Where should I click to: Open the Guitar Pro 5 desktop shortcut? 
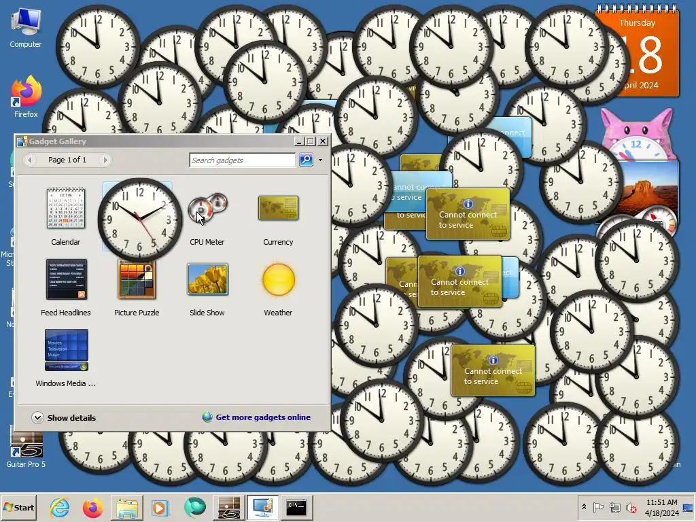26,449
